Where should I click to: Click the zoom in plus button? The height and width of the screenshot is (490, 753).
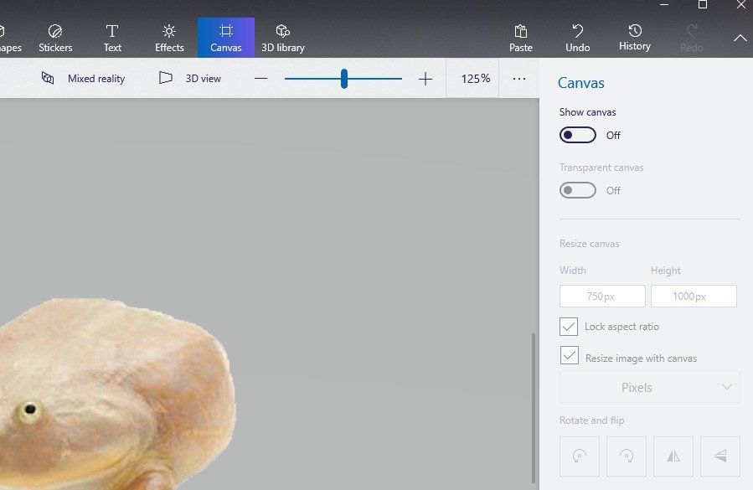(425, 78)
